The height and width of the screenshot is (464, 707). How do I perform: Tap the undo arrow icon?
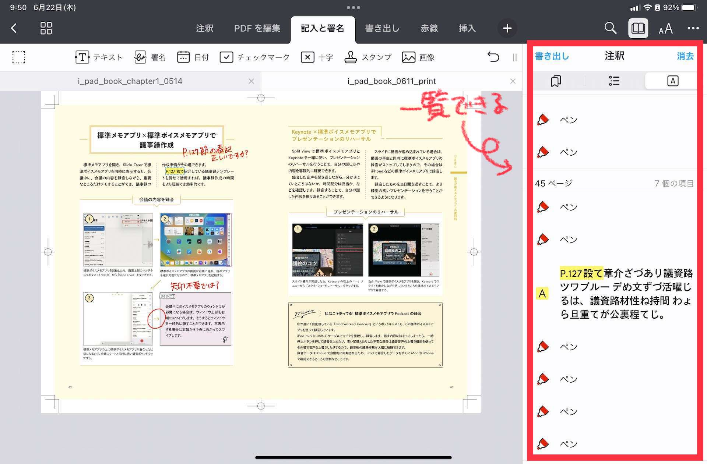[x=493, y=57]
